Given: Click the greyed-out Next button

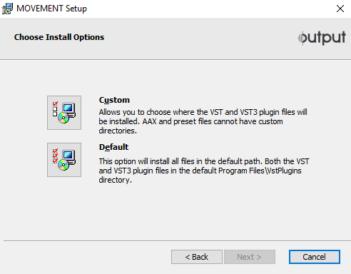Looking at the screenshot, I should click(x=250, y=257).
